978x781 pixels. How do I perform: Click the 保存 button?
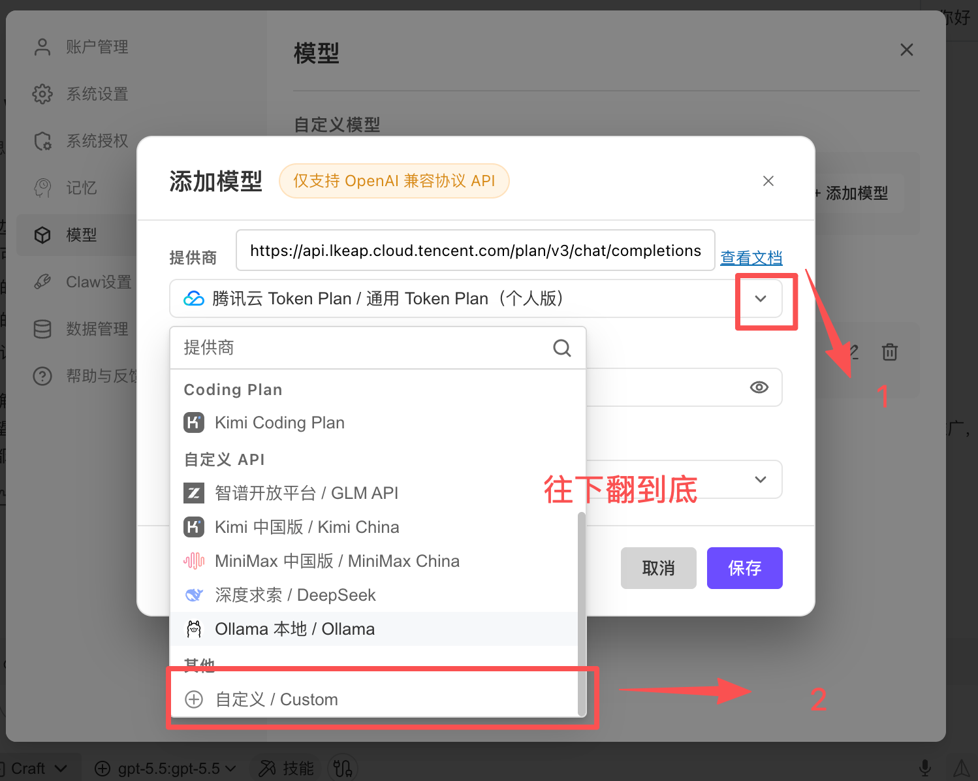pyautogui.click(x=745, y=568)
